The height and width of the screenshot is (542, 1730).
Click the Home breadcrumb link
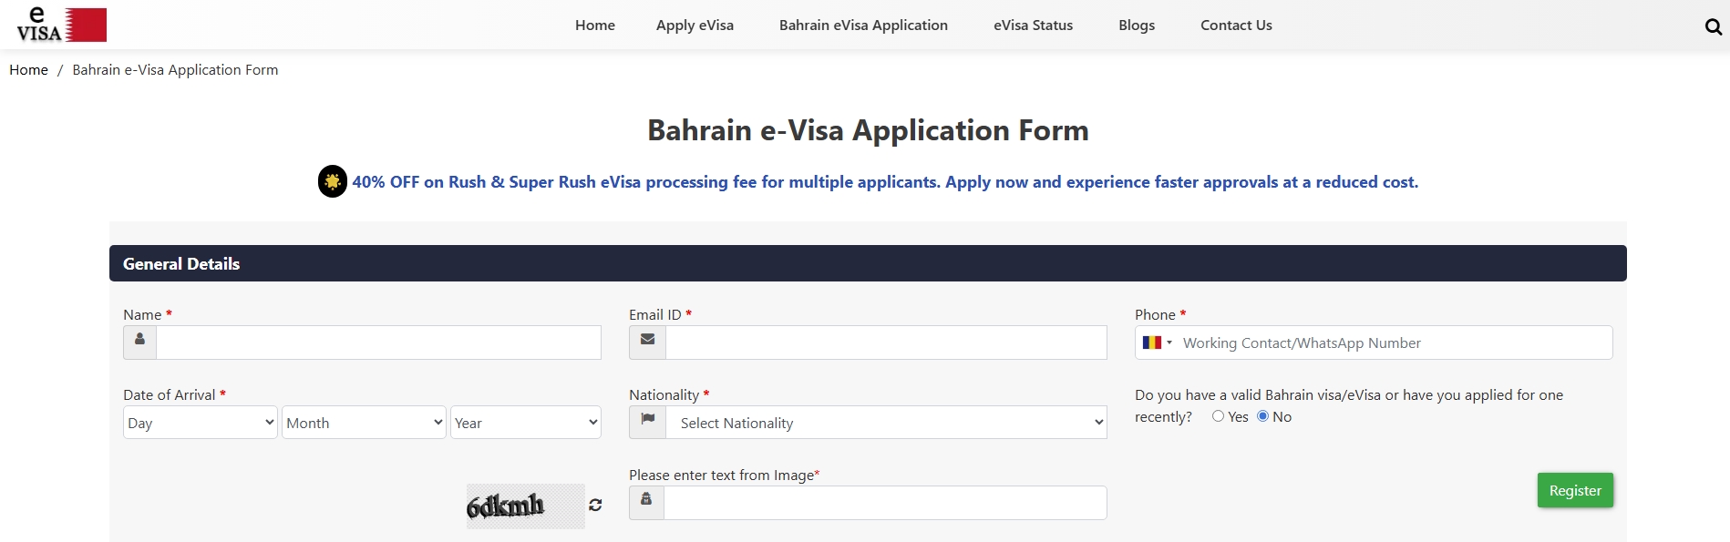(x=28, y=70)
